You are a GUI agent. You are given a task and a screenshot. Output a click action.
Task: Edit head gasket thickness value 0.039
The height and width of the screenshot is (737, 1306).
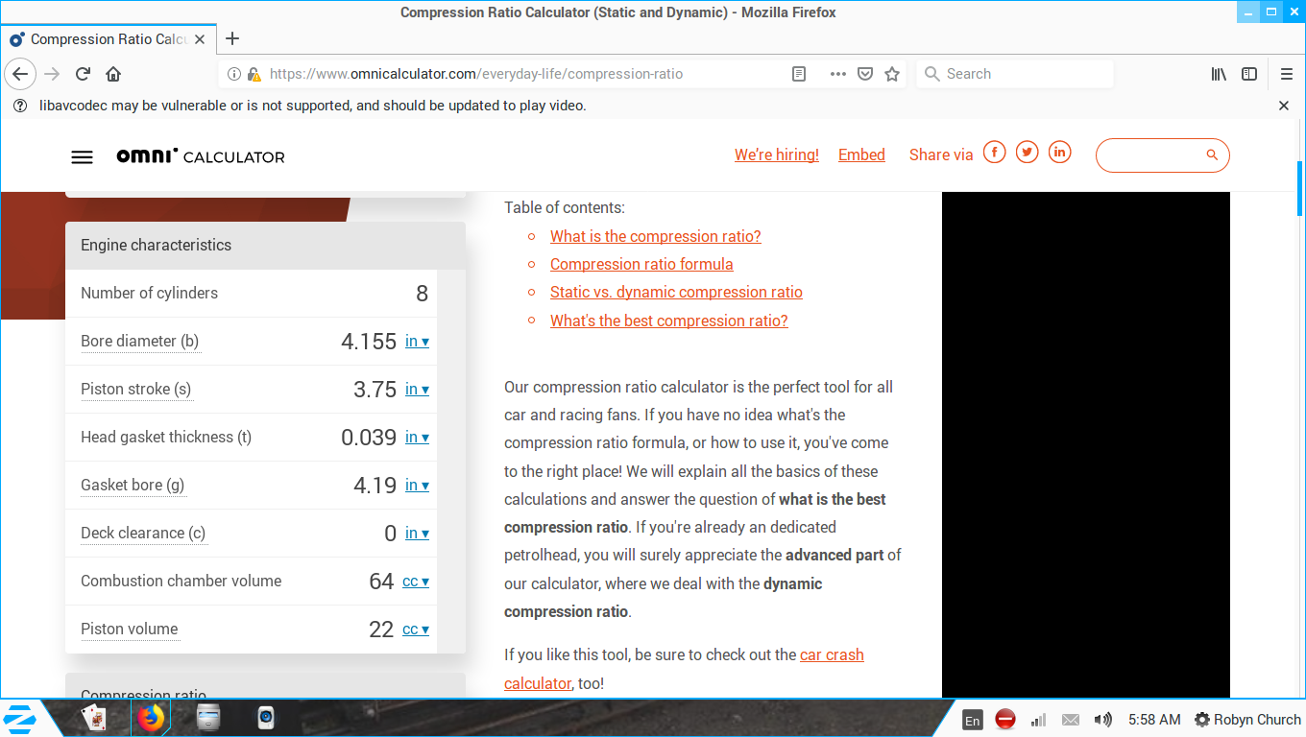369,438
